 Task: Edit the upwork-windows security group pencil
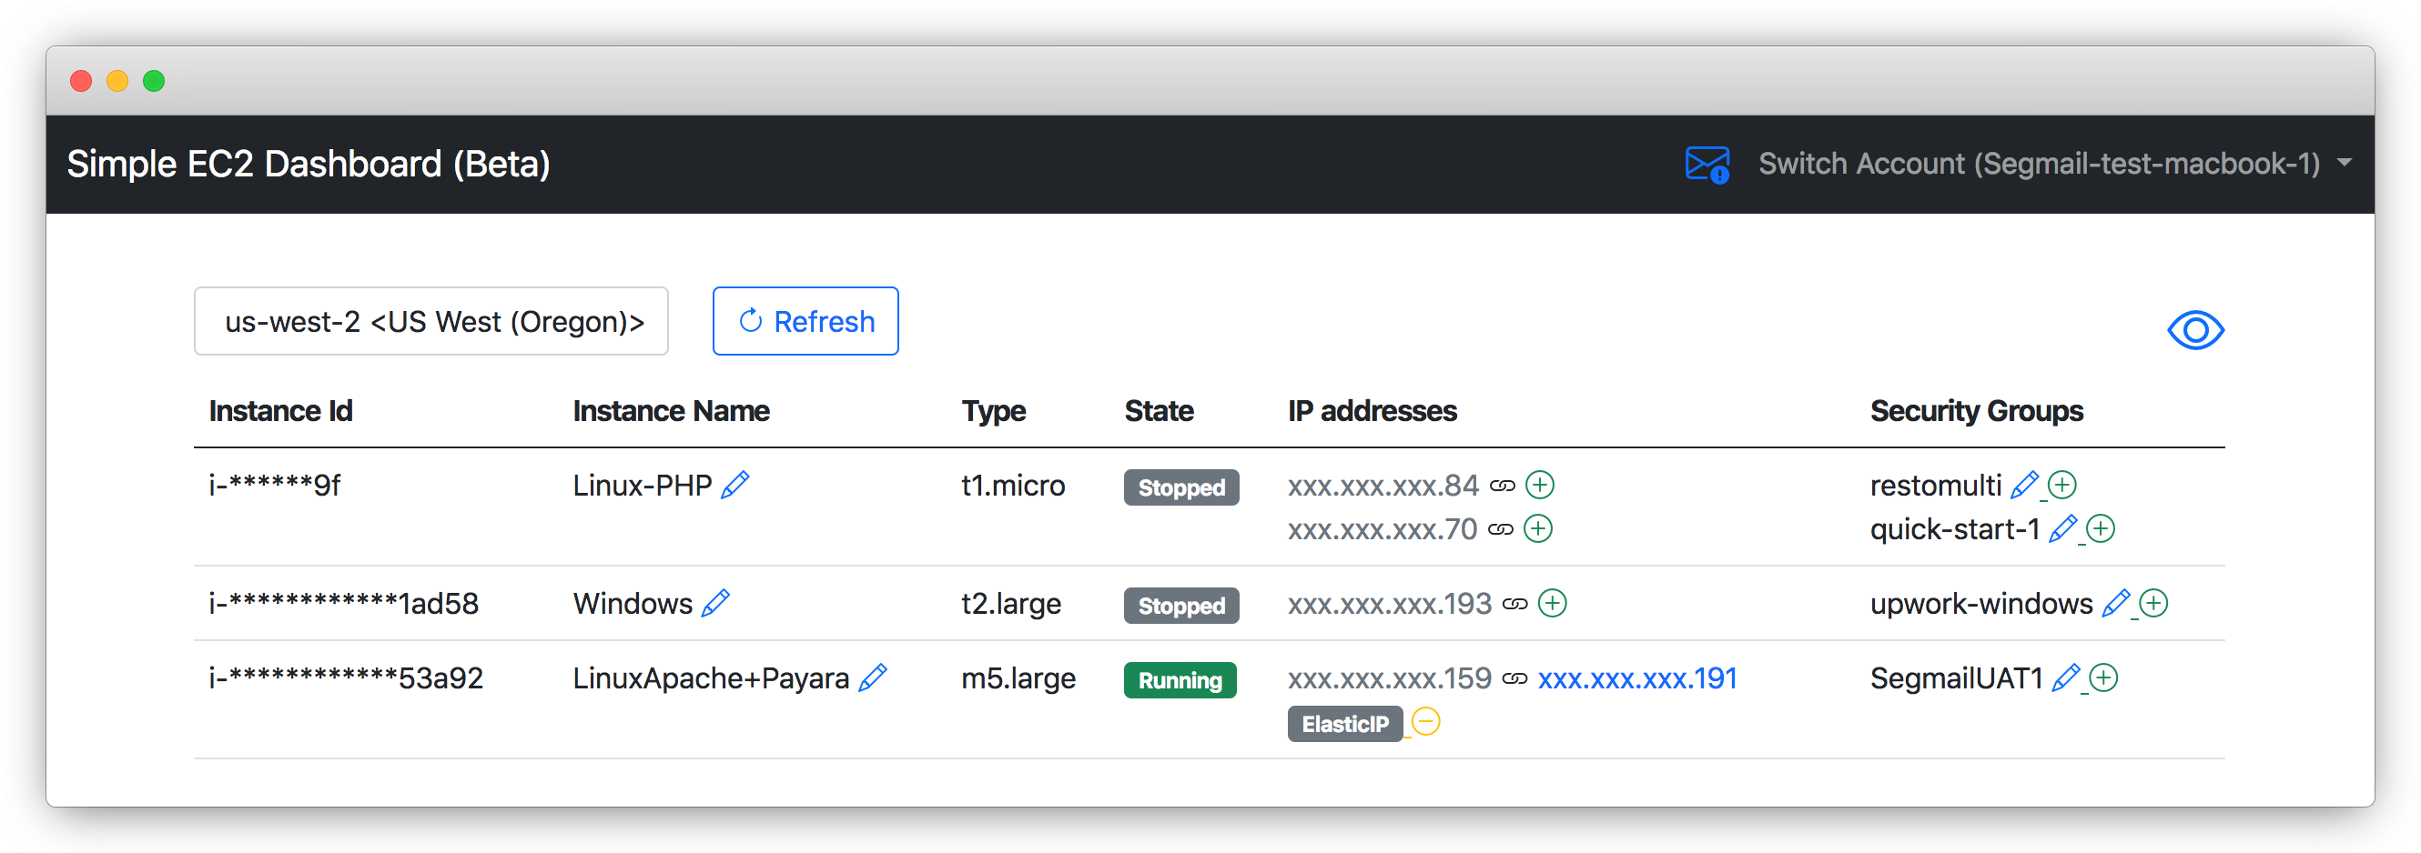coord(2114,603)
